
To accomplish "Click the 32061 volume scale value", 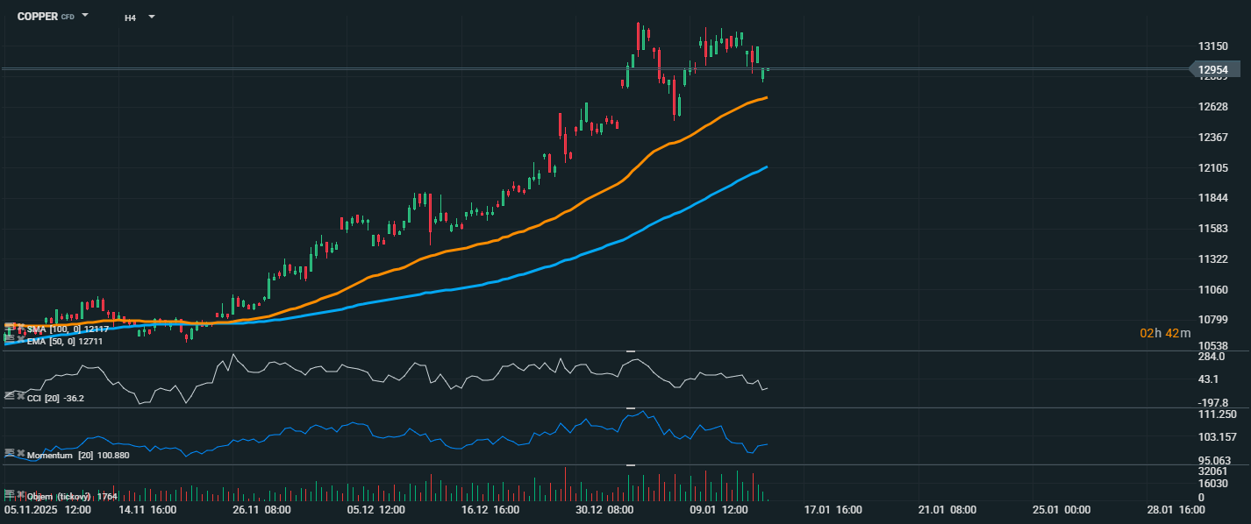I will [x=1213, y=471].
